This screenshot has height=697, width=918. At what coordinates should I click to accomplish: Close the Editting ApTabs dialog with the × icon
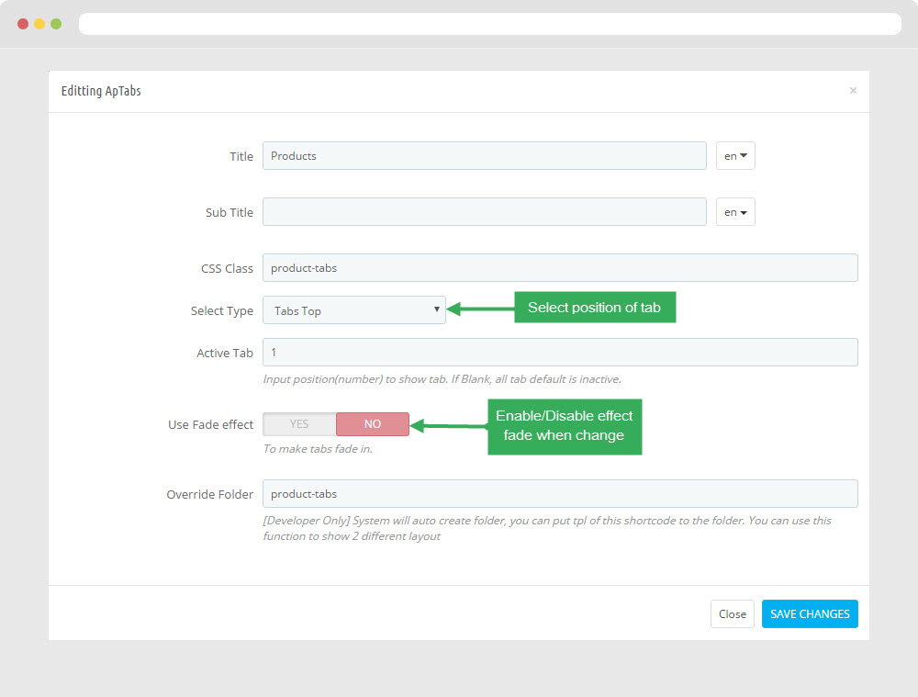pyautogui.click(x=853, y=91)
